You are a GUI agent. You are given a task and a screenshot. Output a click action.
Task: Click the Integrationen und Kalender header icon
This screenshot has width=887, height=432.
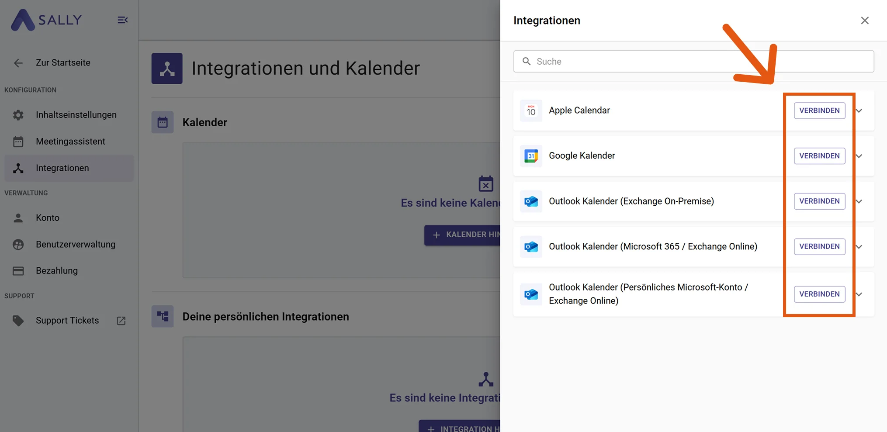pyautogui.click(x=167, y=69)
